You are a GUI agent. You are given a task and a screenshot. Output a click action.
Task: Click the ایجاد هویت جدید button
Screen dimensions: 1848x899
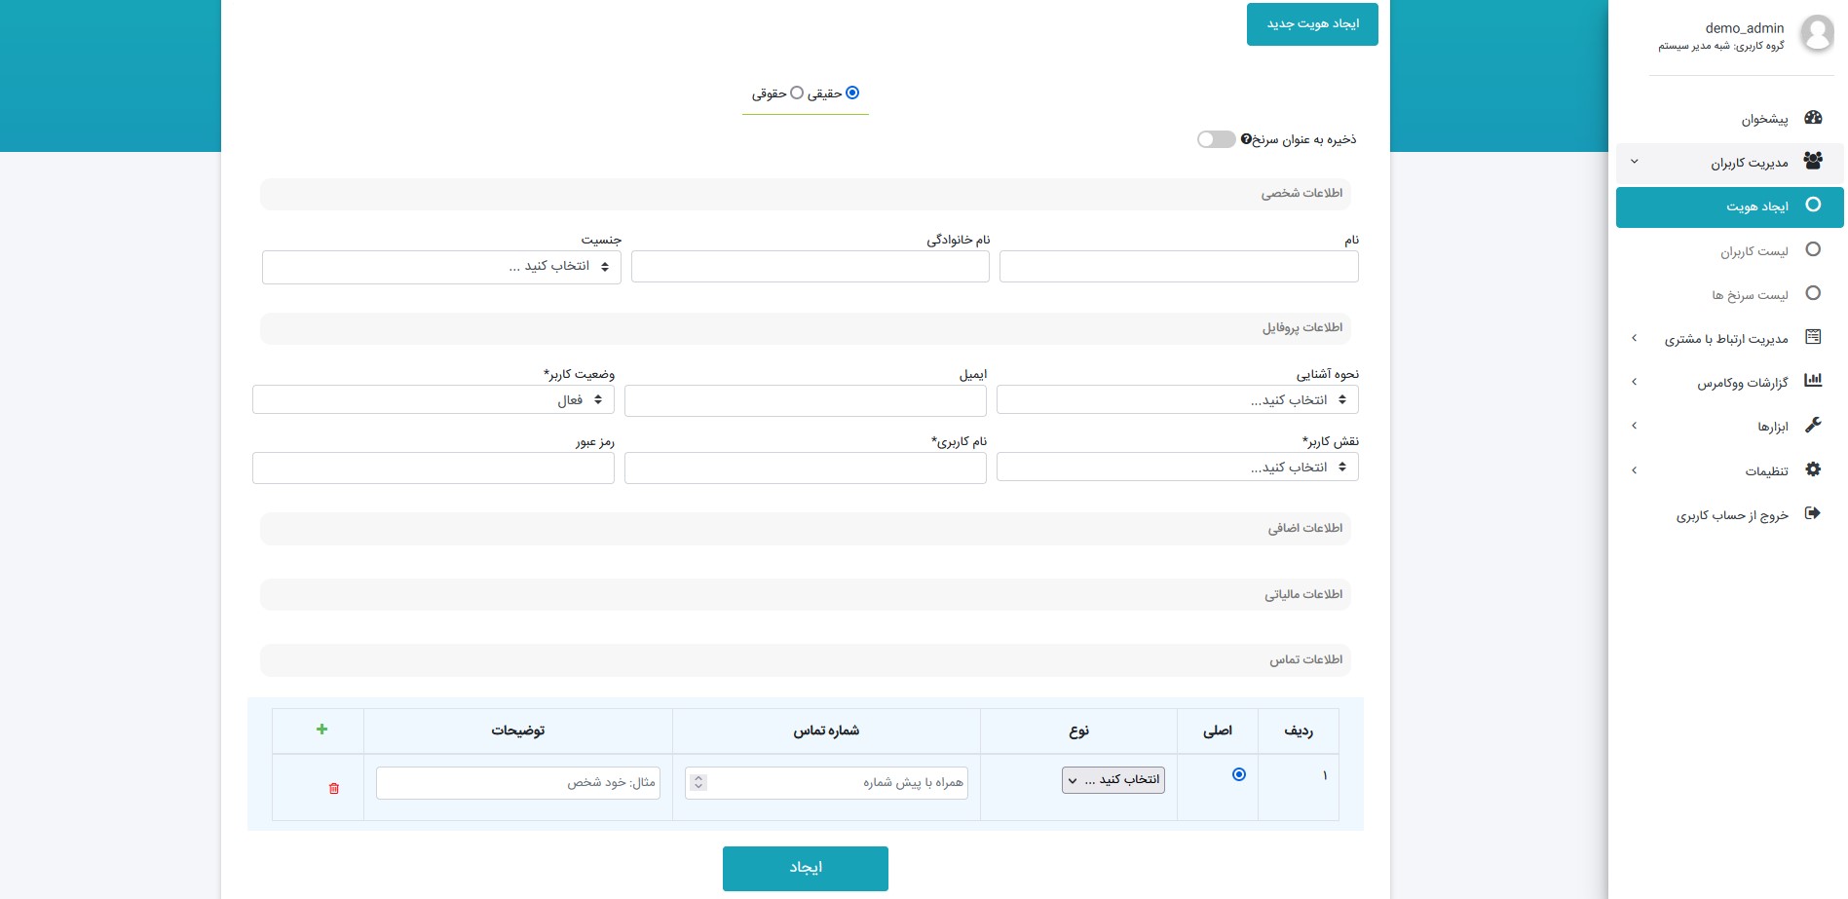1312,24
